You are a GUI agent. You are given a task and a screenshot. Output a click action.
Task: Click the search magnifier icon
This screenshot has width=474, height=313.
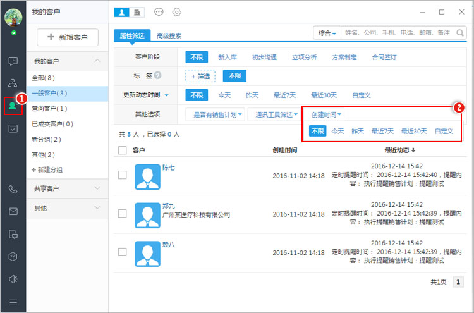pos(460,33)
